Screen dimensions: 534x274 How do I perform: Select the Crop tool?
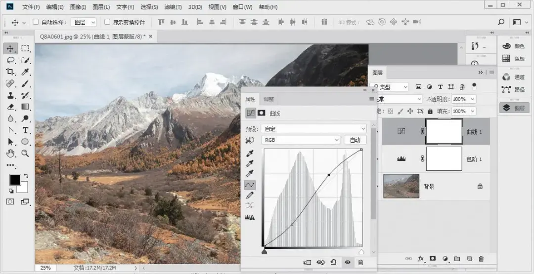coord(10,72)
